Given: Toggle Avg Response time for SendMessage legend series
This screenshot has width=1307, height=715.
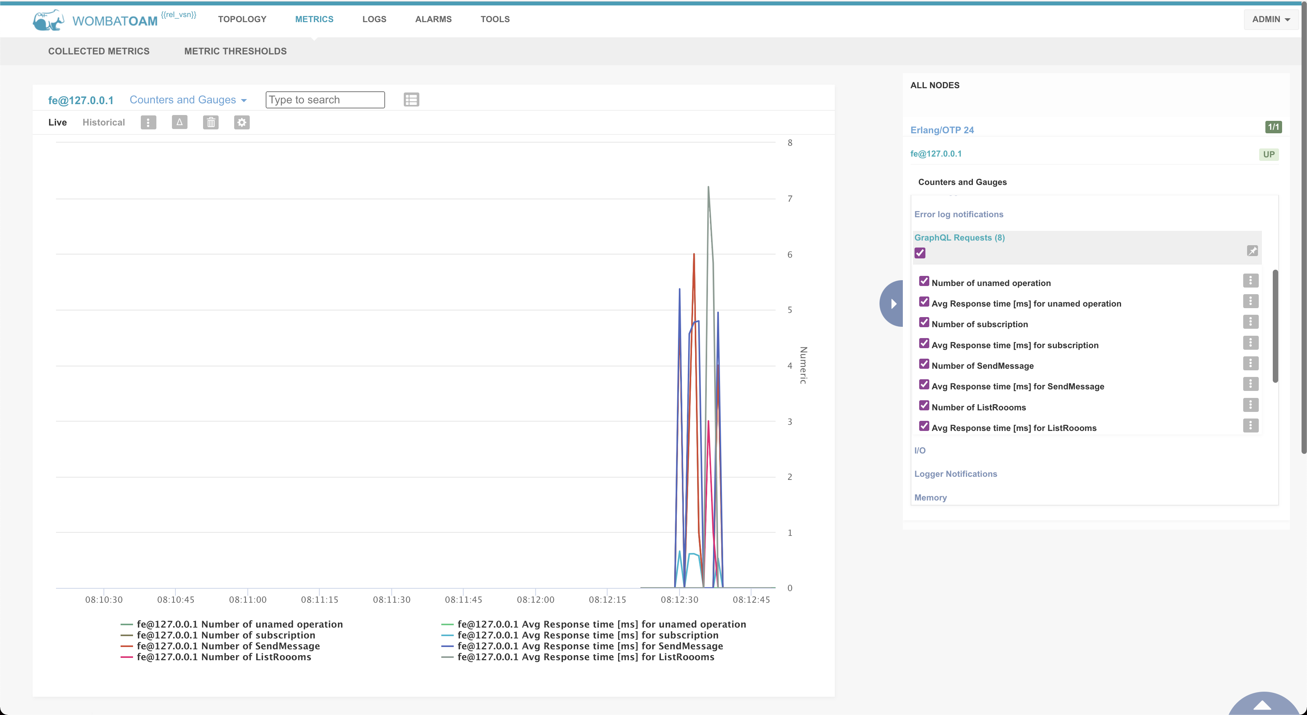Looking at the screenshot, I should point(582,646).
